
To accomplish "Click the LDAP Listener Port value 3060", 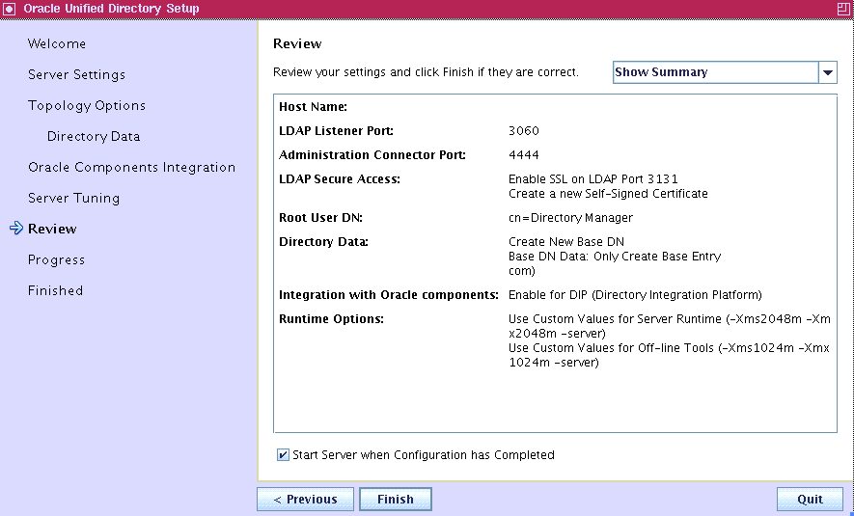I will (x=523, y=130).
